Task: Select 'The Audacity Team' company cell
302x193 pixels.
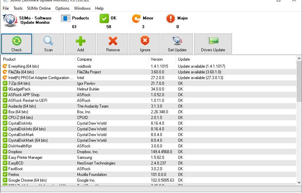Action: pyautogui.click(x=93, y=106)
